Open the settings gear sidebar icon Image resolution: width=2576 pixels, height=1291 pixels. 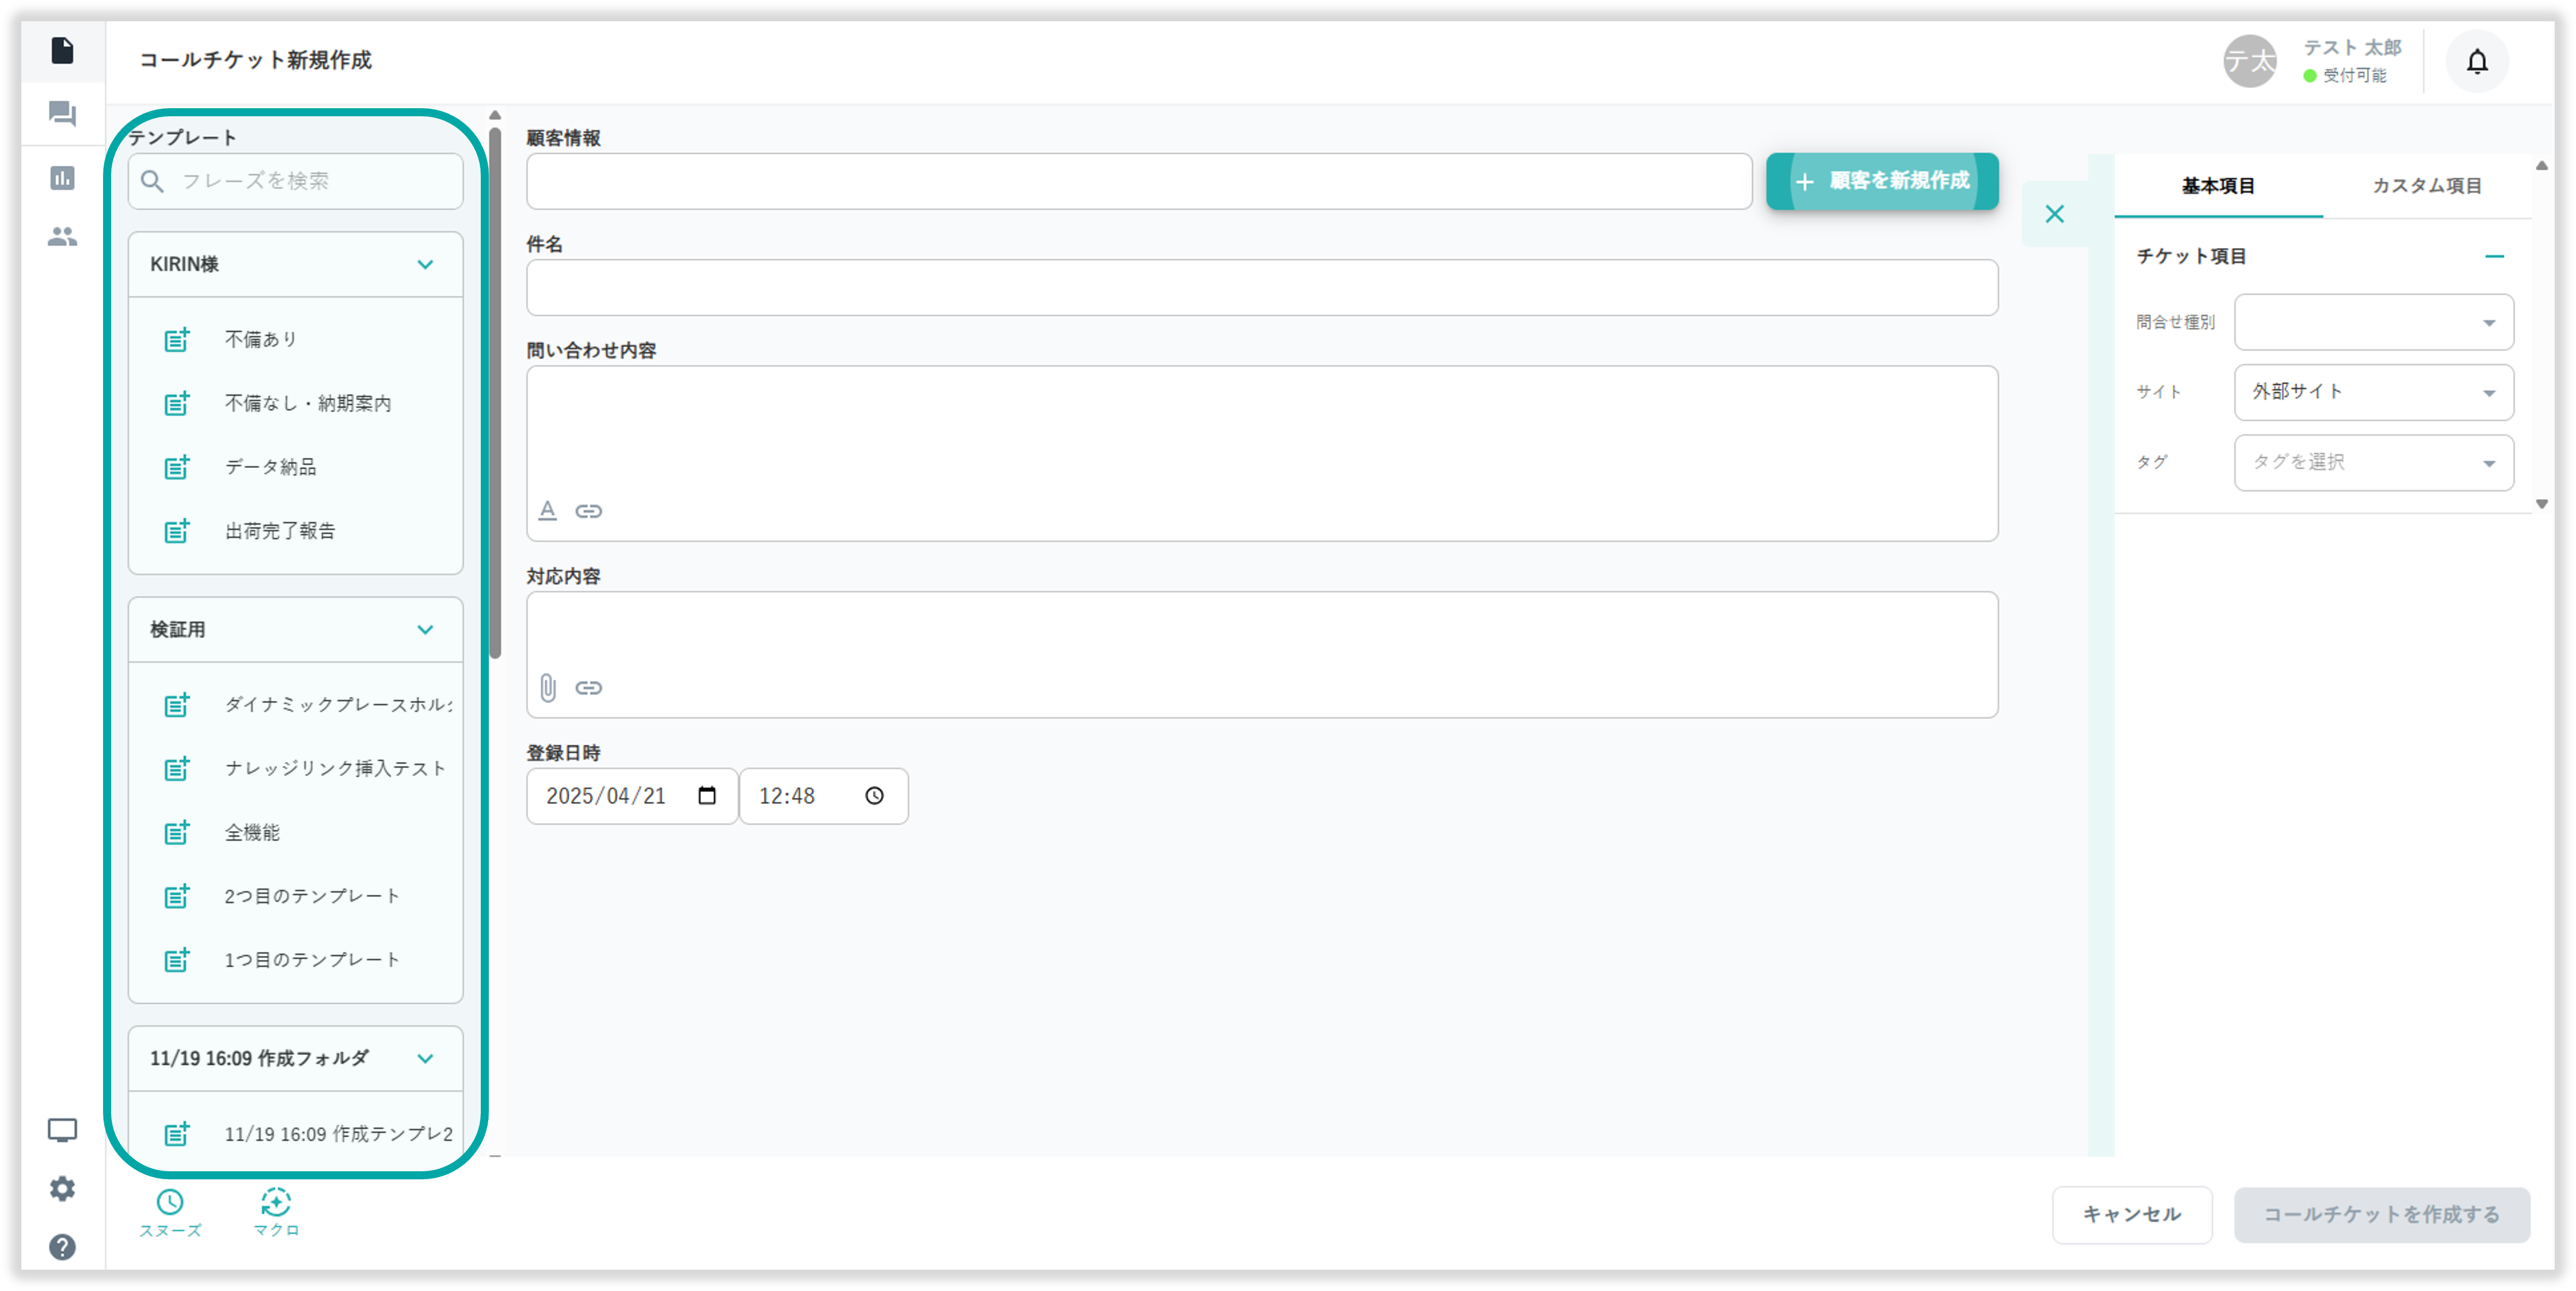tap(62, 1188)
